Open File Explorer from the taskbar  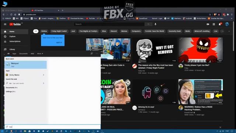click(x=25, y=131)
